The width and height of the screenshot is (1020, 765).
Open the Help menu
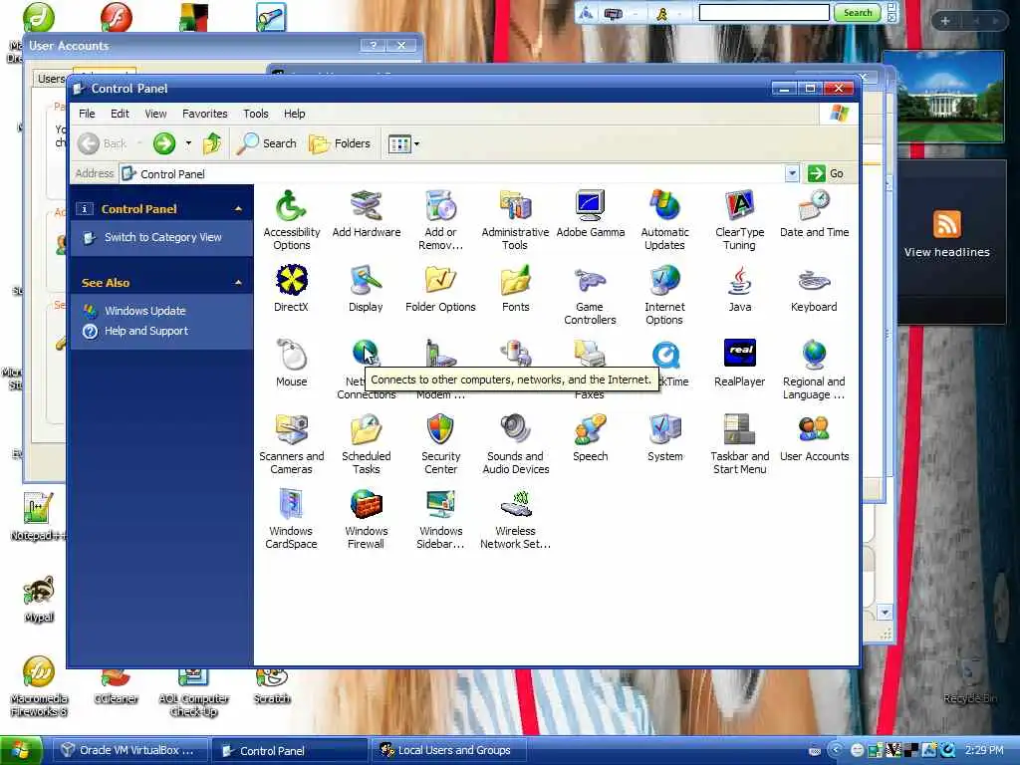(x=294, y=114)
